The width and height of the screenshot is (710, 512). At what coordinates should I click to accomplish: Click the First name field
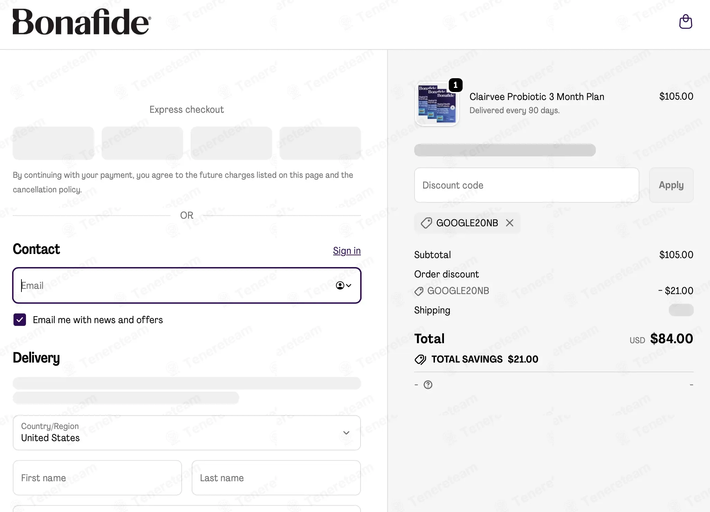(x=97, y=478)
